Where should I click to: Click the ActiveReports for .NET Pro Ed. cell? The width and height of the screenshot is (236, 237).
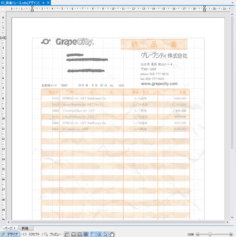tap(84, 104)
